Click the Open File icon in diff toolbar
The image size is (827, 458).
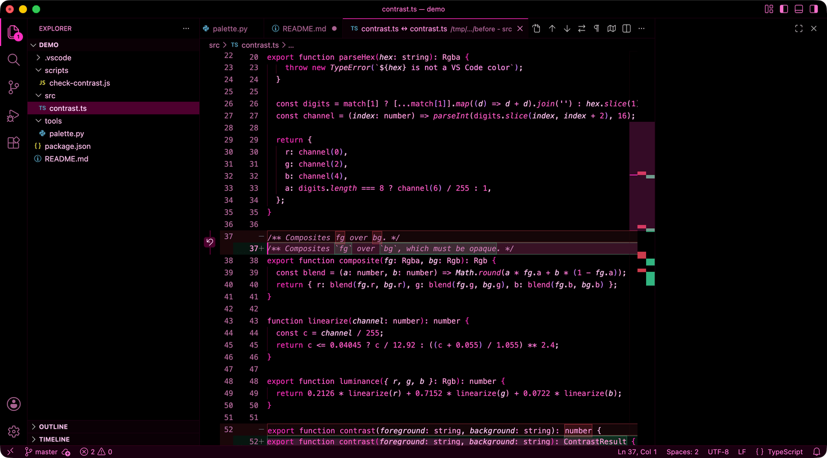(536, 28)
